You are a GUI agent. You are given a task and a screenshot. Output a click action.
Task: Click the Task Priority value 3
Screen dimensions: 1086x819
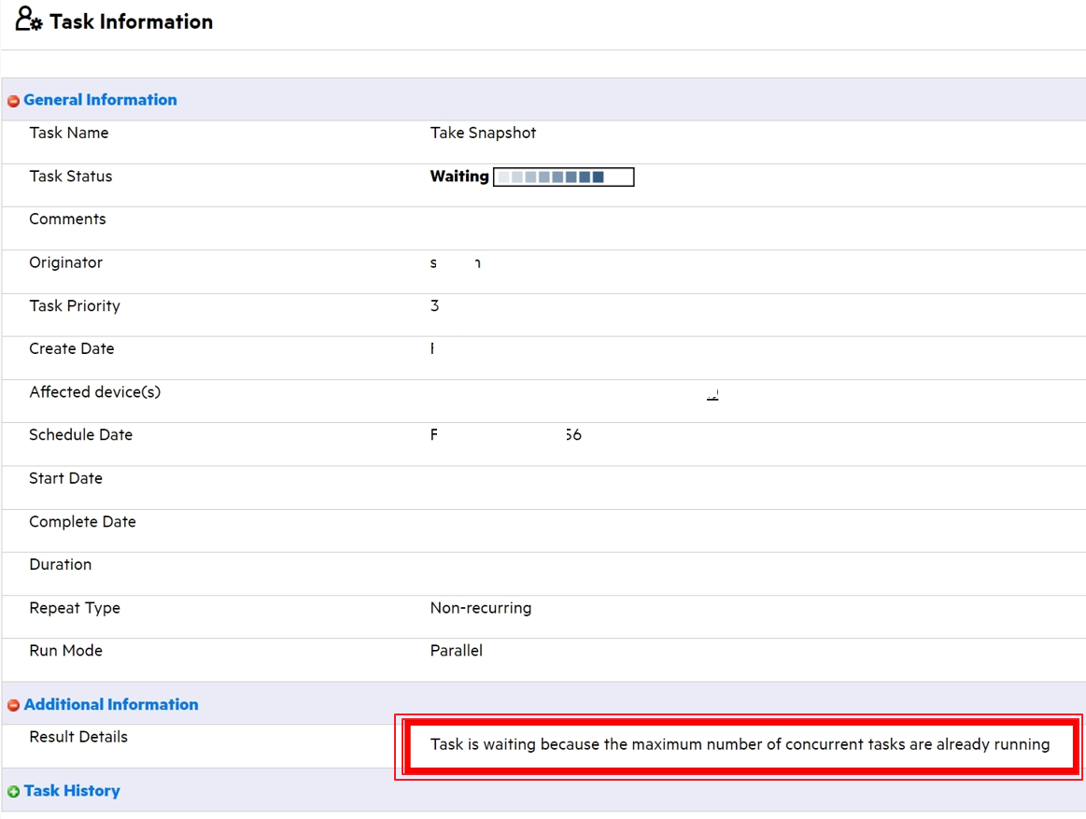coord(435,306)
